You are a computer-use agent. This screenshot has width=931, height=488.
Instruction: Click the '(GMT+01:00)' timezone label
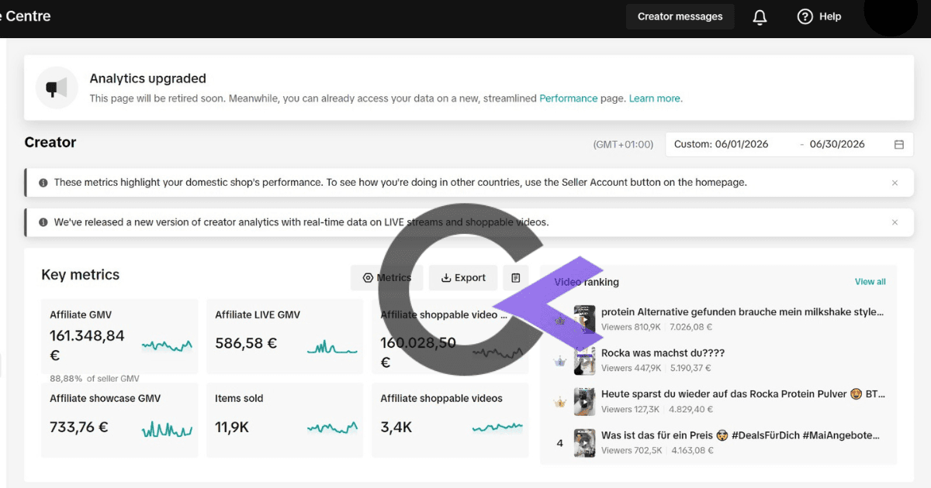click(623, 145)
